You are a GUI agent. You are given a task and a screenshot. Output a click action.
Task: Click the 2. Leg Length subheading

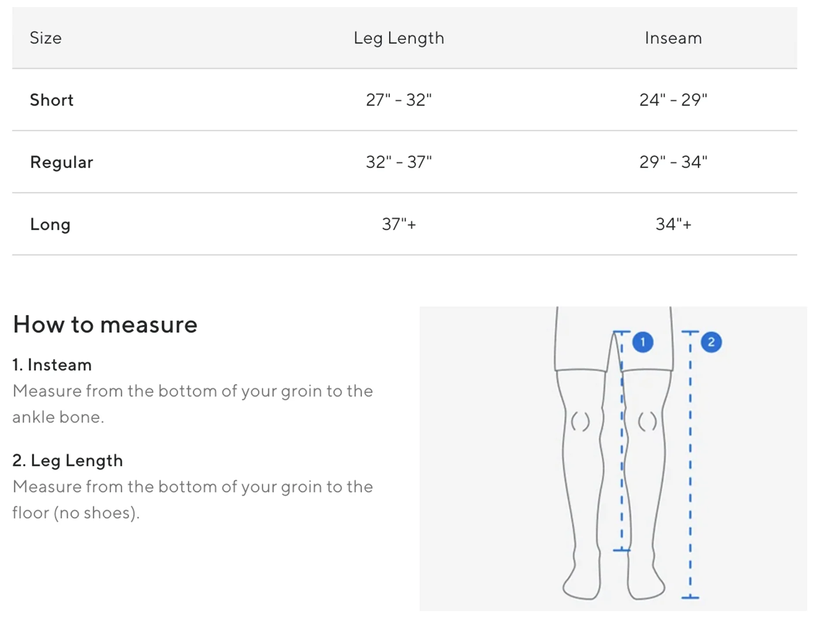pos(68,461)
